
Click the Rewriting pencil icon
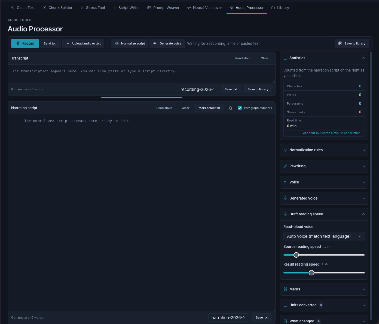pyautogui.click(x=285, y=166)
